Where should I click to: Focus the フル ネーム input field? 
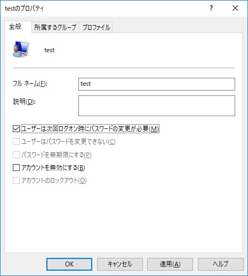157,84
